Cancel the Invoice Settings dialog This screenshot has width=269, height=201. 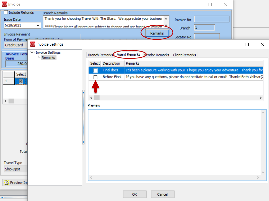coord(163,194)
